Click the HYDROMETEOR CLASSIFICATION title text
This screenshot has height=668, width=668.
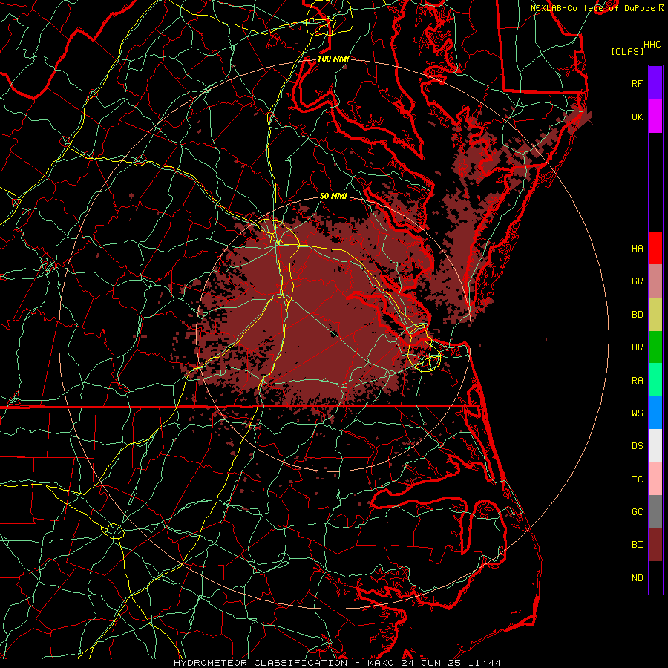coord(261,663)
